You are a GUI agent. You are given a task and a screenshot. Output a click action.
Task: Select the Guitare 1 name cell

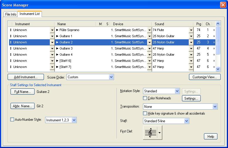point(66,36)
